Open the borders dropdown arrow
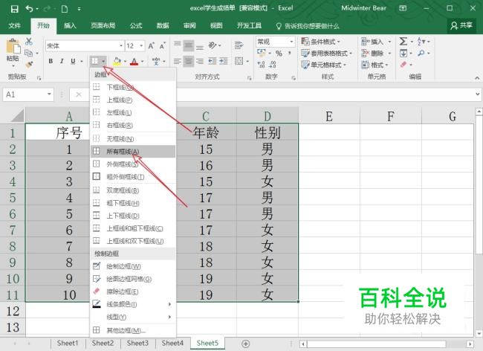 [x=103, y=61]
